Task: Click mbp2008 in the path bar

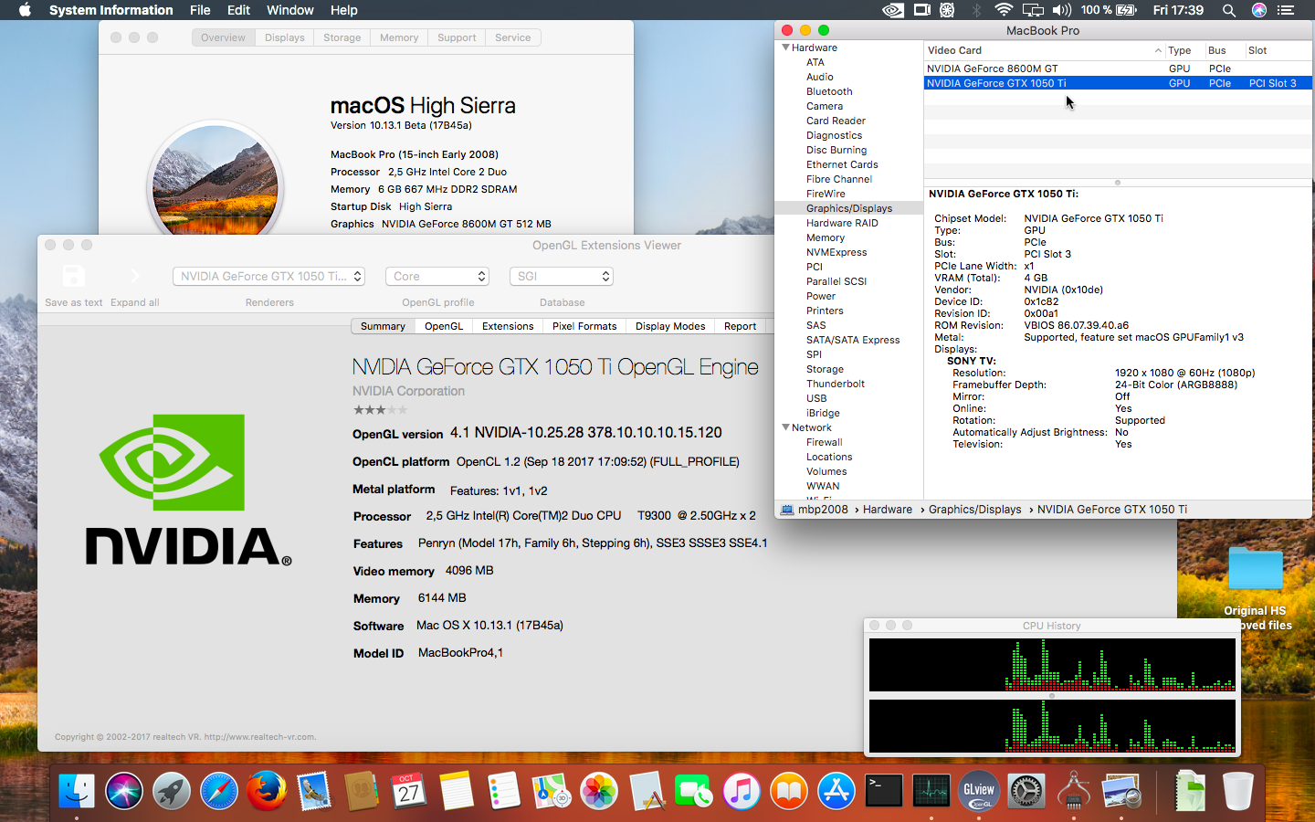Action: [815, 510]
